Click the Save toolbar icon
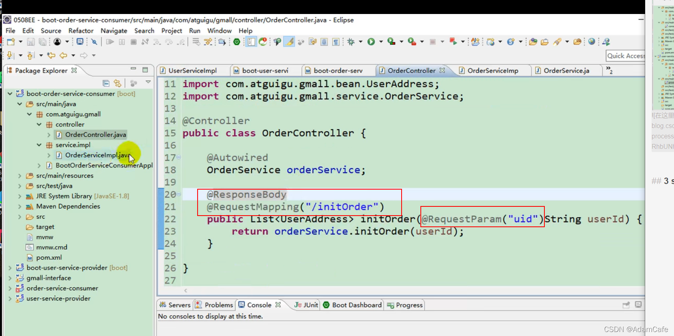The image size is (674, 336). pyautogui.click(x=31, y=42)
